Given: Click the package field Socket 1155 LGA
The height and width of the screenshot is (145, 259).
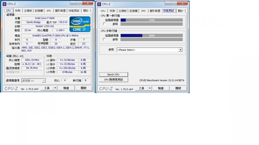Looking at the screenshot, I should coord(45,26).
